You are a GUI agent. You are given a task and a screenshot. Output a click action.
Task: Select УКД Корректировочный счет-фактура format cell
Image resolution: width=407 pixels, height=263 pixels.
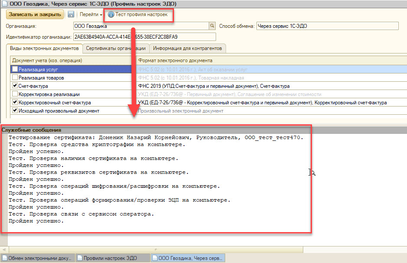pyautogui.click(x=272, y=103)
